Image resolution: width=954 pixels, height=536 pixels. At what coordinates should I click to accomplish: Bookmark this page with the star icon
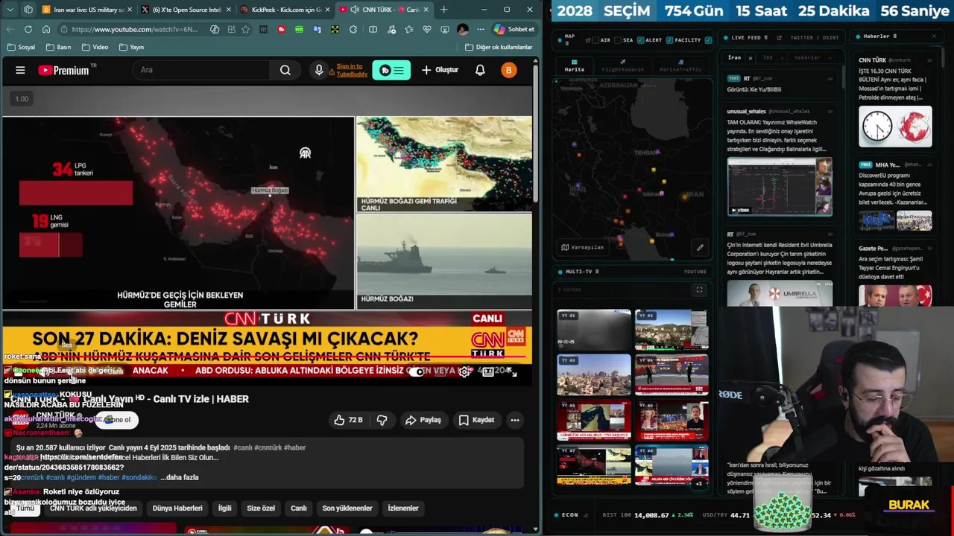245,29
